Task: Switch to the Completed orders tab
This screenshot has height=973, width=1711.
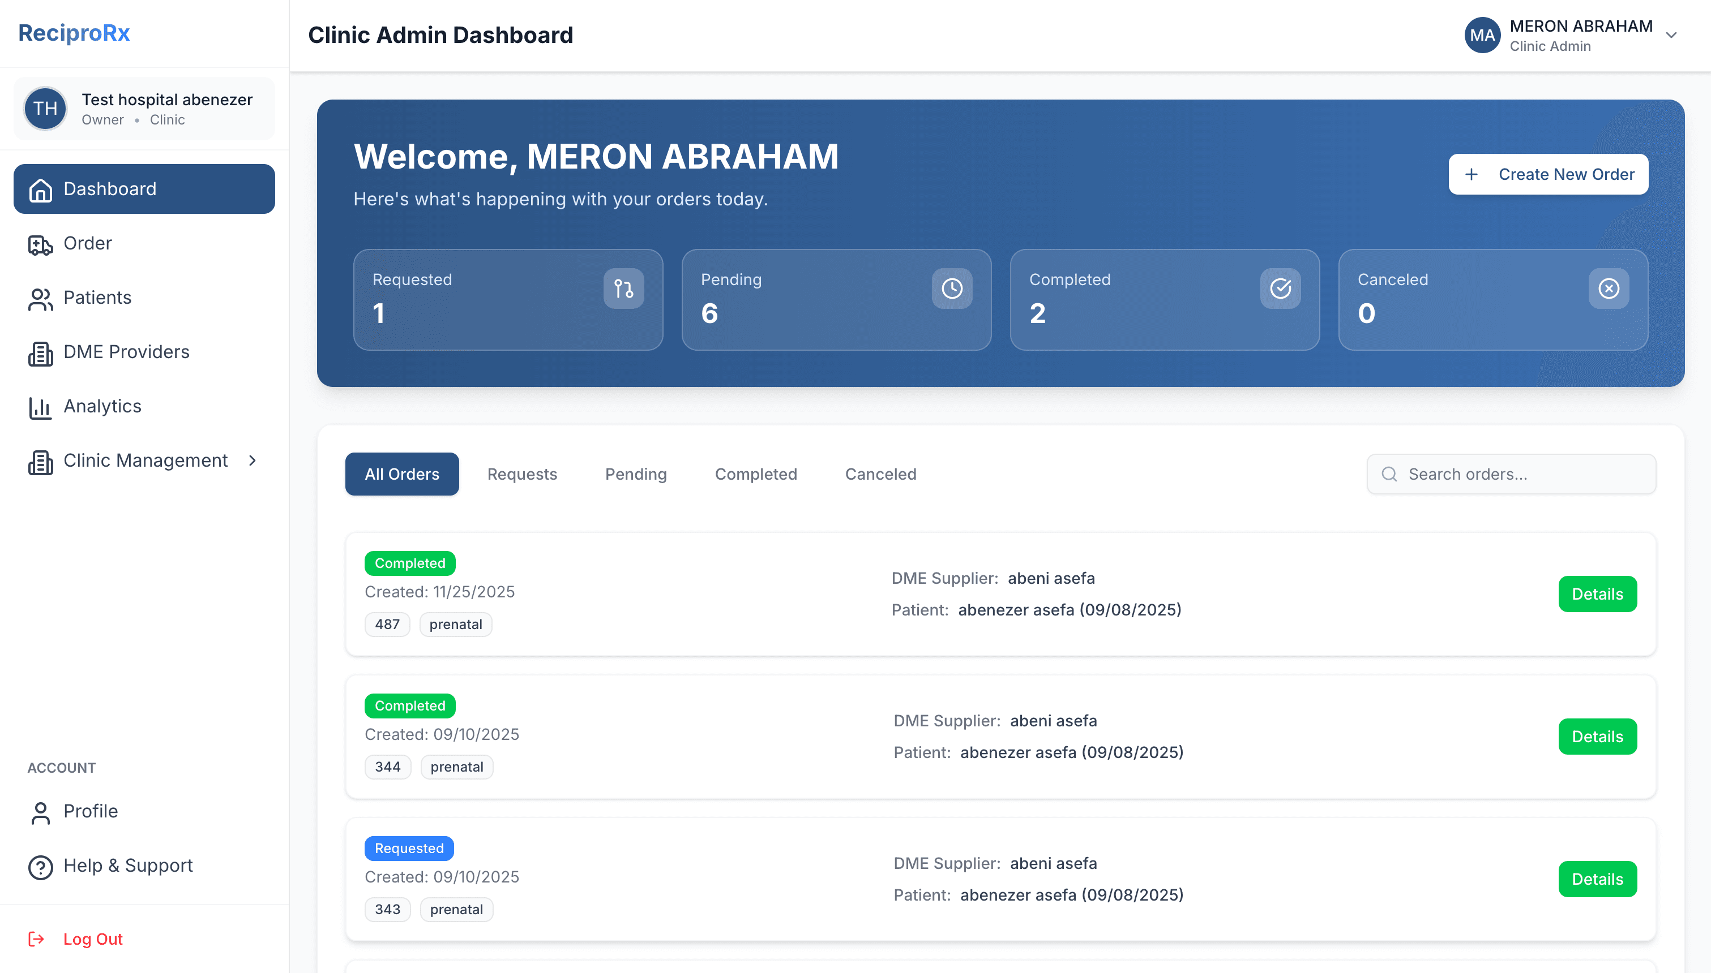Action: click(x=755, y=474)
